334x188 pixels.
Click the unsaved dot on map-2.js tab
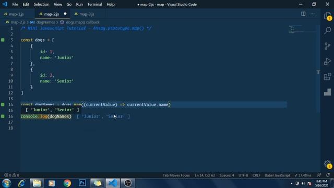click(65, 14)
